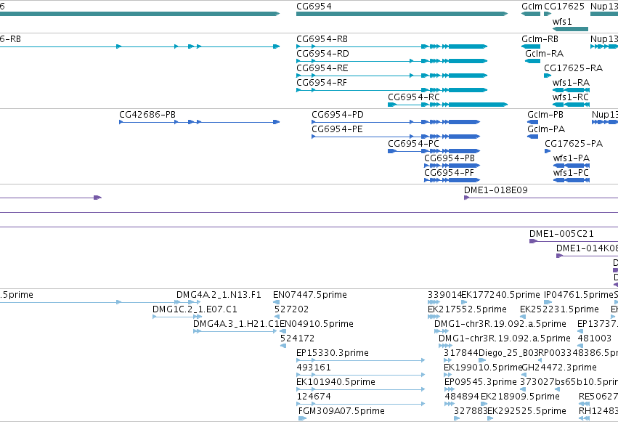618x422 pixels.
Task: Select the Gclm-RA transcript
Action: [x=533, y=61]
